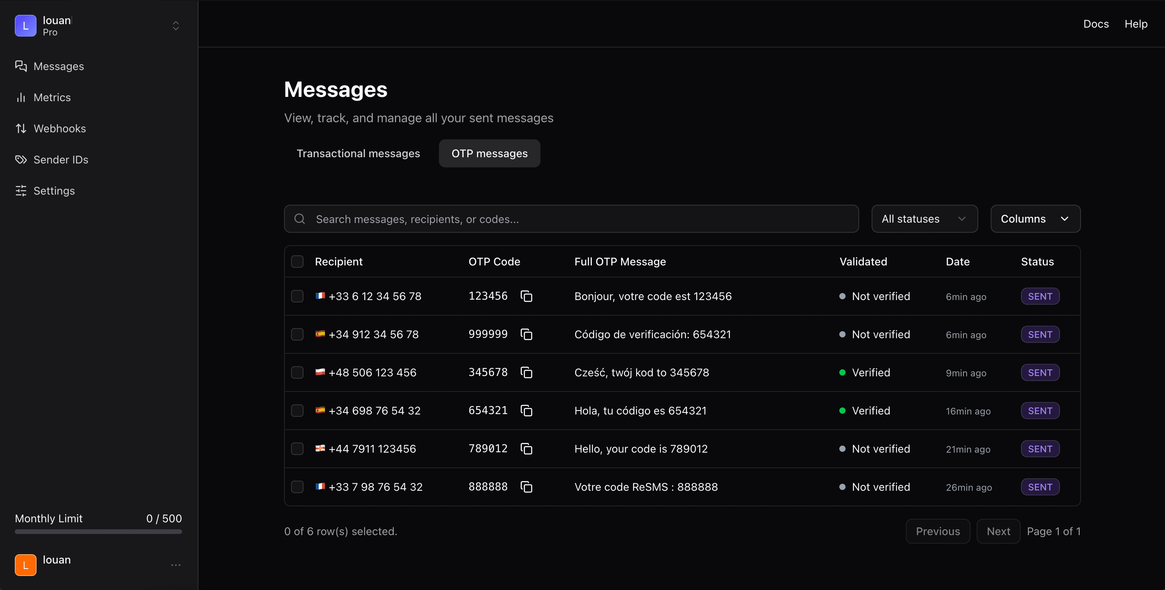Image resolution: width=1165 pixels, height=590 pixels.
Task: Copy OTP code 123456
Action: [x=526, y=296]
